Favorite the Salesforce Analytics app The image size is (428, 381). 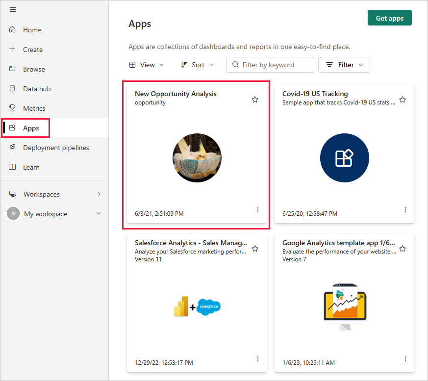[255, 249]
